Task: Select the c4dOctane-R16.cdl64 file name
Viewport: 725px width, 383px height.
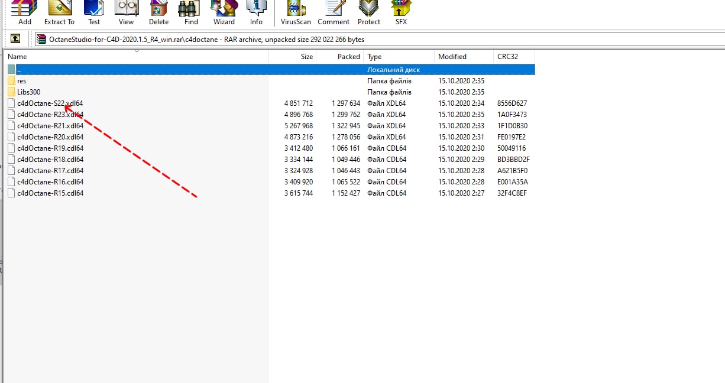Action: pos(50,182)
